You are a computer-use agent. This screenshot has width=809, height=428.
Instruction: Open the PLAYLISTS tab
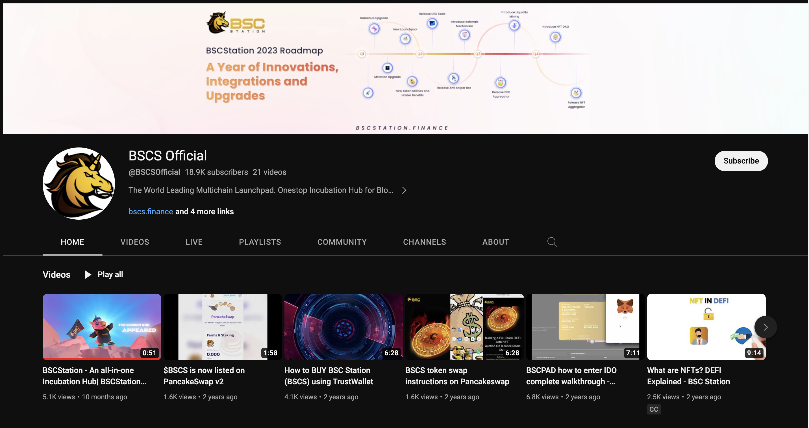pos(260,242)
